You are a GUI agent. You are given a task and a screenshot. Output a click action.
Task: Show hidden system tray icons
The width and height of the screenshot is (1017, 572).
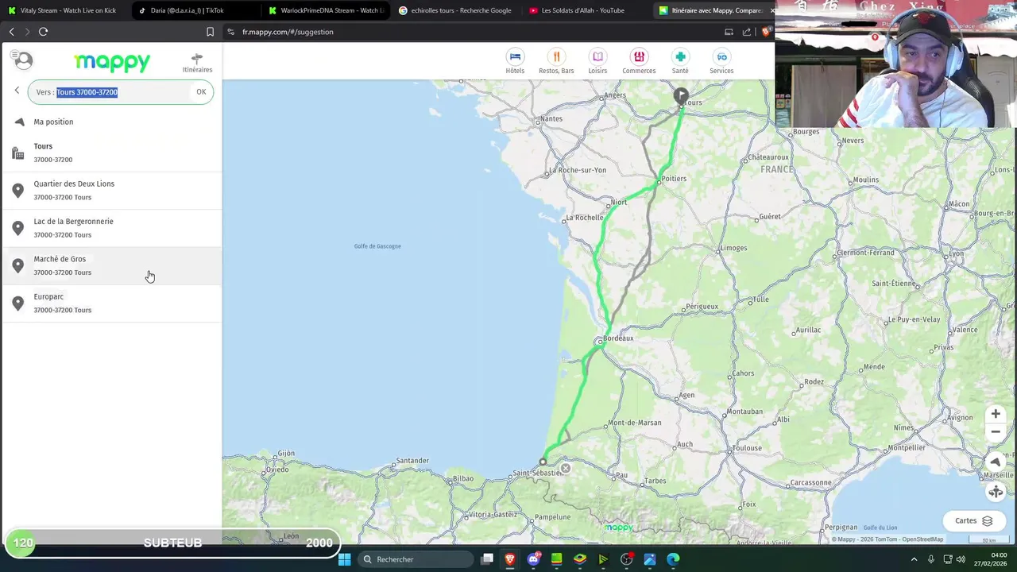914,559
